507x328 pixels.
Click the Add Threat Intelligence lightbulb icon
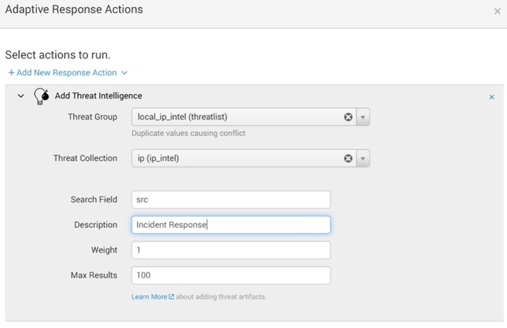pos(41,96)
